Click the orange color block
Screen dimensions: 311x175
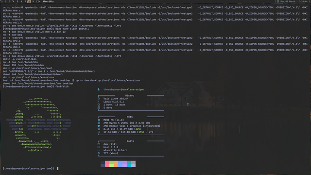click(x=116, y=164)
